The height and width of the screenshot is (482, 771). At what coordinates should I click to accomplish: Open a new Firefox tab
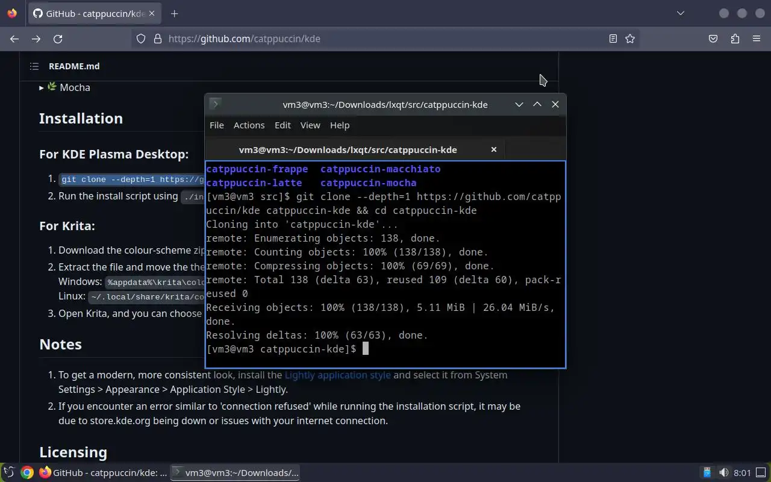[174, 13]
